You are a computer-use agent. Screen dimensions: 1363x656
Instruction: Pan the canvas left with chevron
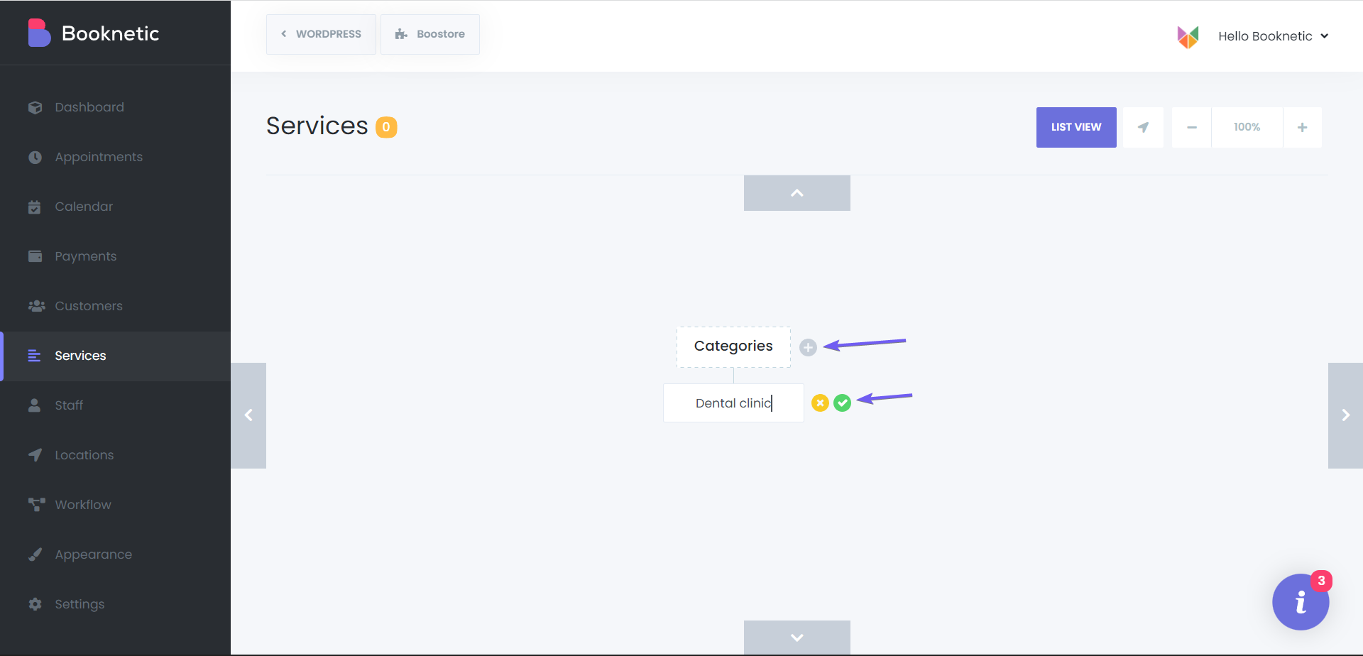click(x=248, y=415)
